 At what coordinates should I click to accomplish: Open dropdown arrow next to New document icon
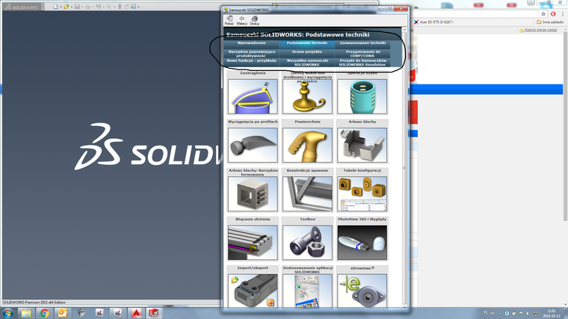pyautogui.click(x=61, y=7)
